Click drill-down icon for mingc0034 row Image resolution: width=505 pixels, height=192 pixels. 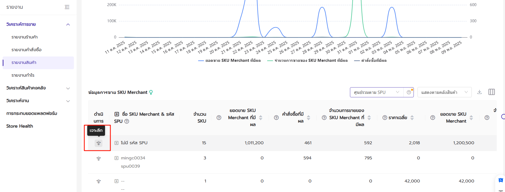pos(99,158)
